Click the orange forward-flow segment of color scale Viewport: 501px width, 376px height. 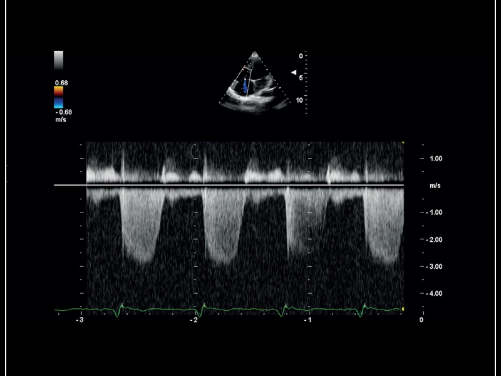pyautogui.click(x=60, y=90)
